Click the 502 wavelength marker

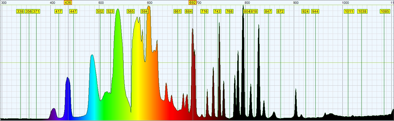point(100,11)
